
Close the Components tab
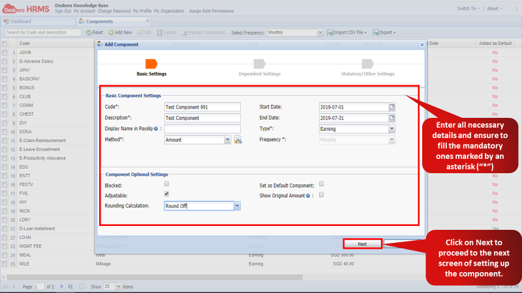pyautogui.click(x=147, y=21)
